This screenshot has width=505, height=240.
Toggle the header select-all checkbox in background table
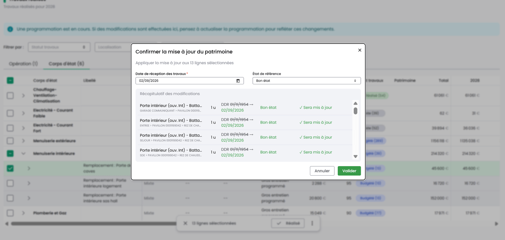tap(10, 81)
